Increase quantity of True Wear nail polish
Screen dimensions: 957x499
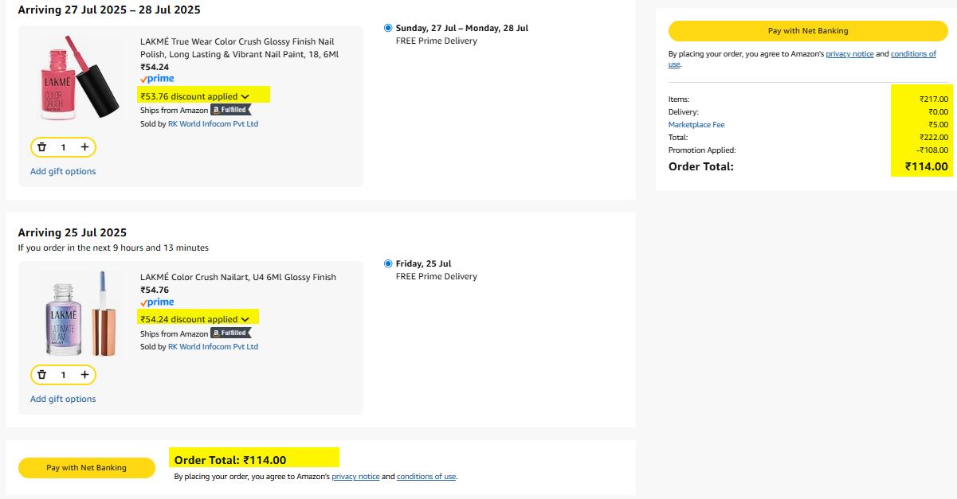click(x=84, y=147)
